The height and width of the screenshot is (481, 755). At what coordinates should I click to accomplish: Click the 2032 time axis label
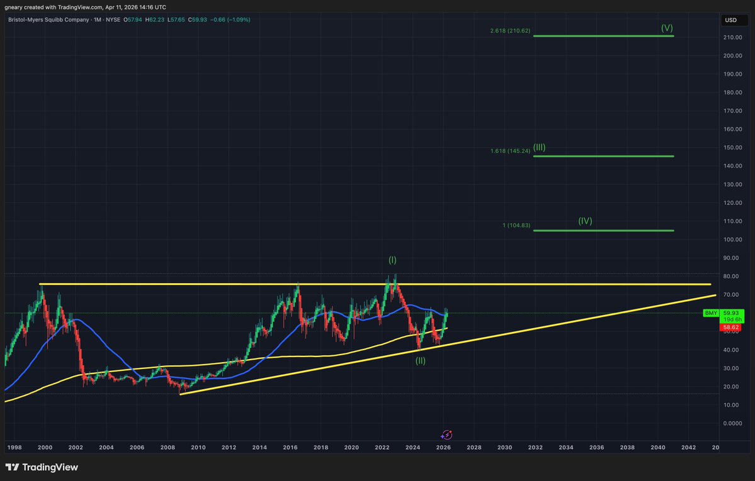(535, 447)
